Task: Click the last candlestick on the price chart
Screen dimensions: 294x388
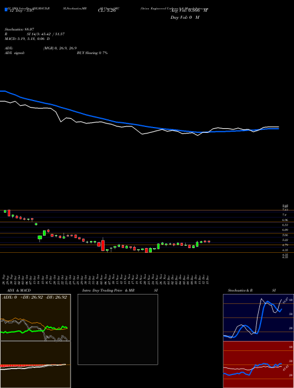Action: click(209, 242)
